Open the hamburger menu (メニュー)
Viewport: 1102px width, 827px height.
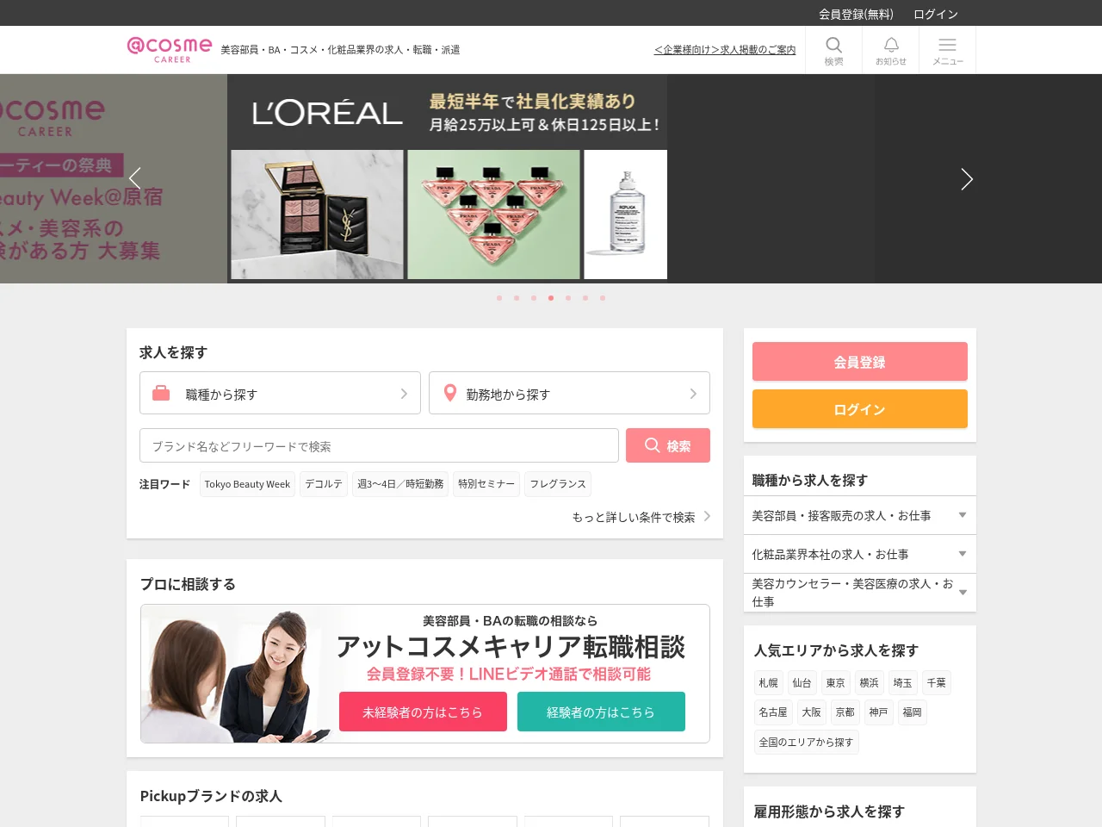click(x=948, y=50)
